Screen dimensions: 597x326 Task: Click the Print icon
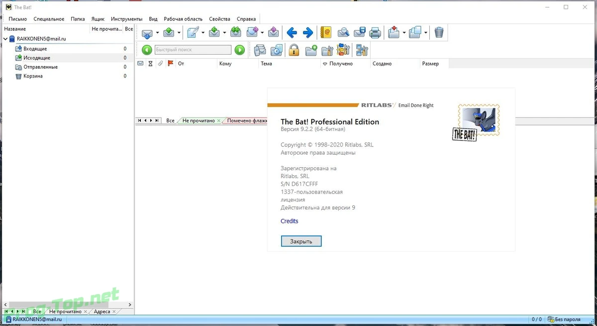[375, 33]
